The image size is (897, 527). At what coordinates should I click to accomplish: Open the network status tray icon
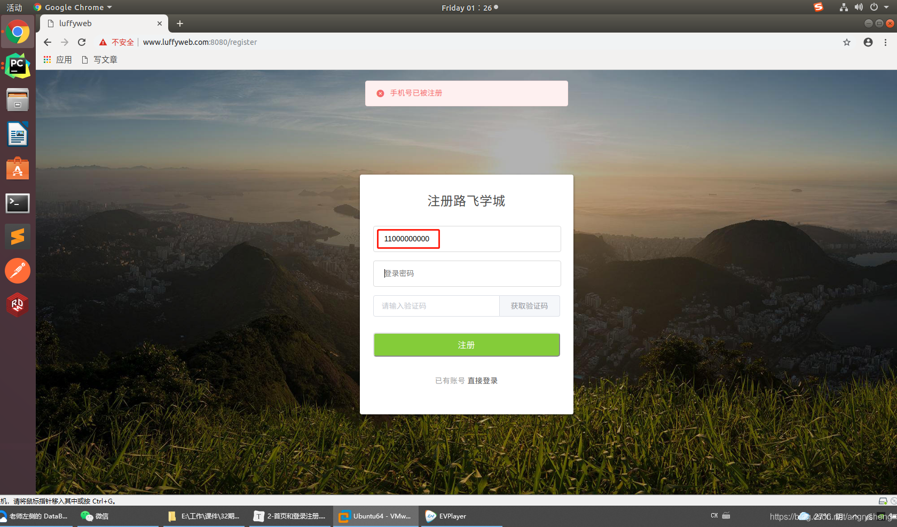pyautogui.click(x=844, y=7)
